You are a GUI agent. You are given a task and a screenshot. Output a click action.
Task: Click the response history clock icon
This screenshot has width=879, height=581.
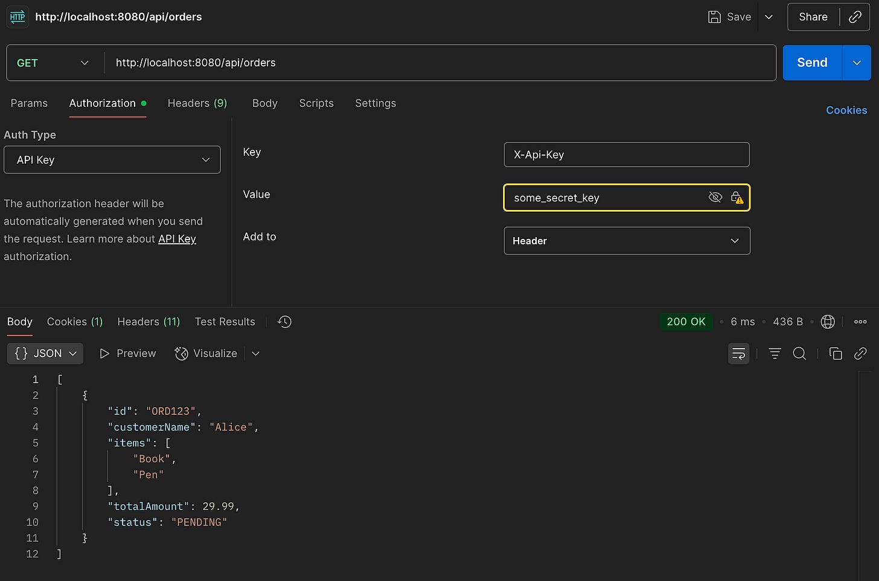point(284,322)
